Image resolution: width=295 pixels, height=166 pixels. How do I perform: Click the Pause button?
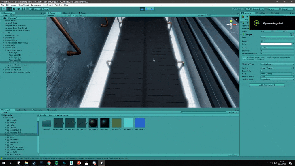[x=147, y=9]
